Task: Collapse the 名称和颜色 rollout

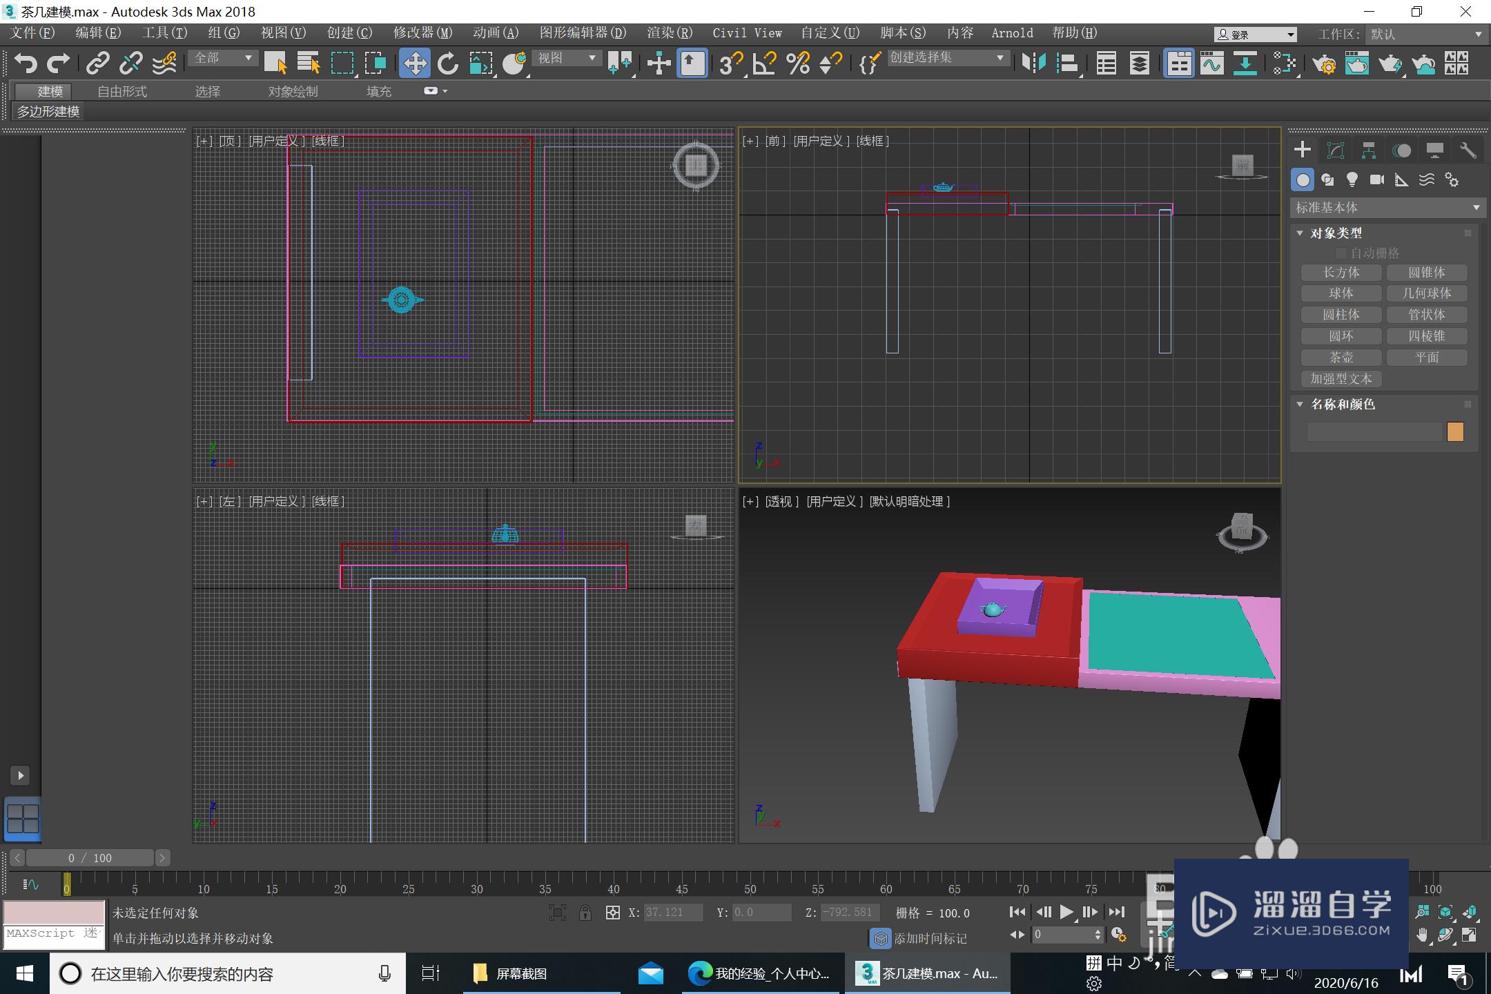Action: click(x=1300, y=405)
